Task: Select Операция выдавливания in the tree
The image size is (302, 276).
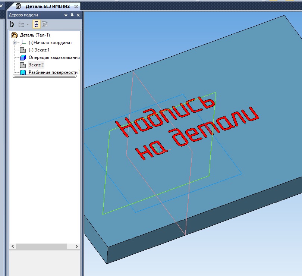Action: click(54, 57)
